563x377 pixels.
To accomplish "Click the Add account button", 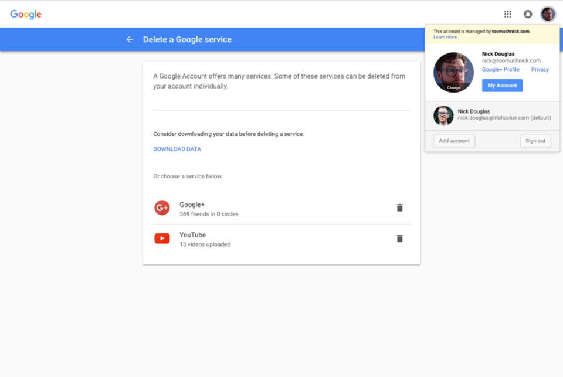I will pos(454,141).
